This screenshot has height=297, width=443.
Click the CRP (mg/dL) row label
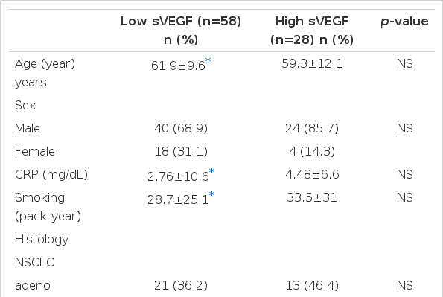pos(51,175)
